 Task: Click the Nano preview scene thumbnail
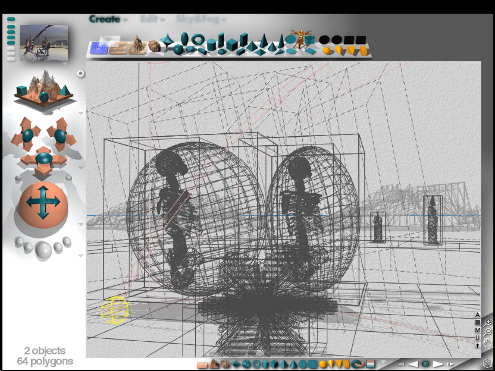coord(44,42)
